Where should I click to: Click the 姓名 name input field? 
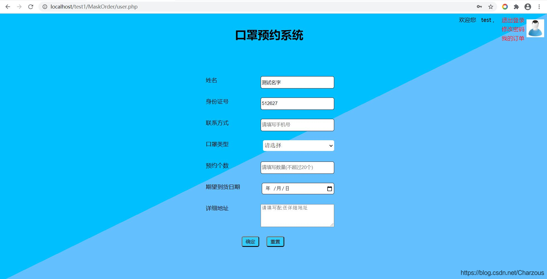(x=297, y=82)
